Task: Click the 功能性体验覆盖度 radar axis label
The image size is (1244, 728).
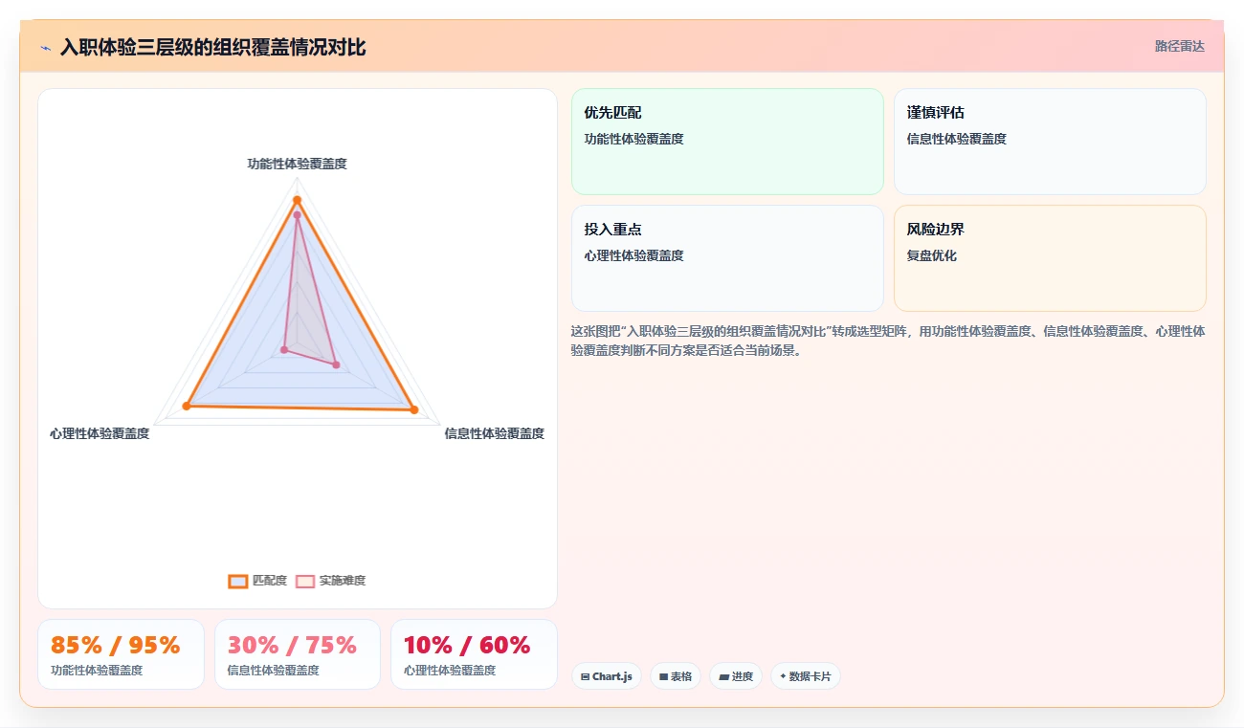Action: 297,164
